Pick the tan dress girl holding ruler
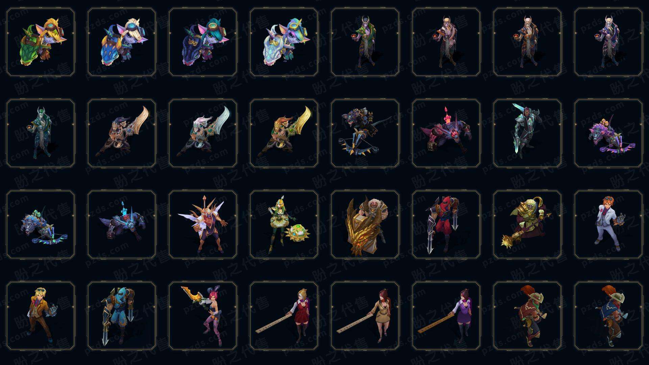This screenshot has height=365, width=649. [x=365, y=316]
